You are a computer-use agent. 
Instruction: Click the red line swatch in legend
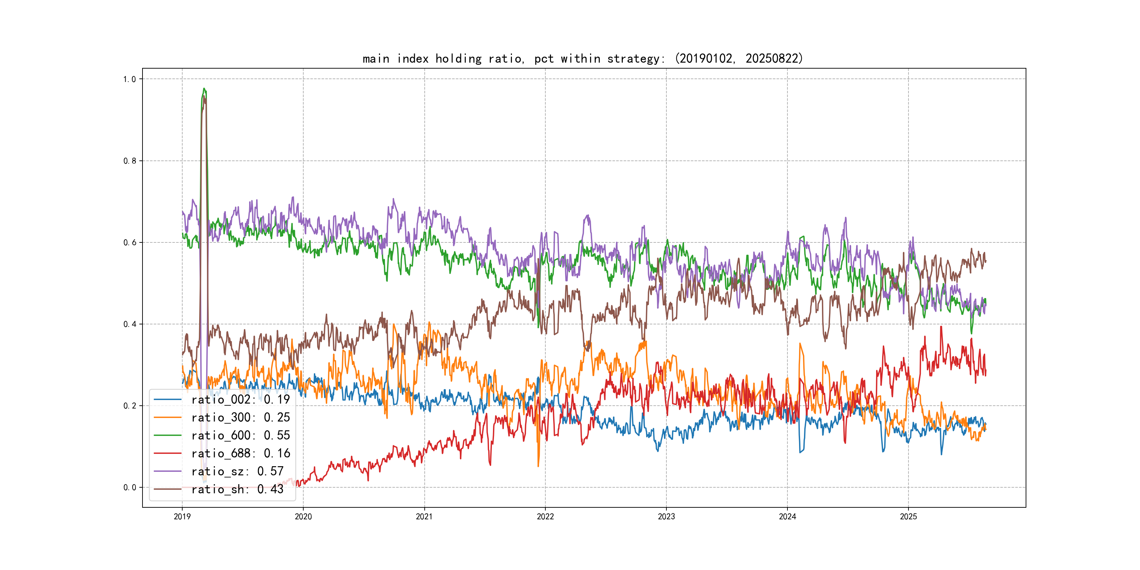pyautogui.click(x=168, y=453)
